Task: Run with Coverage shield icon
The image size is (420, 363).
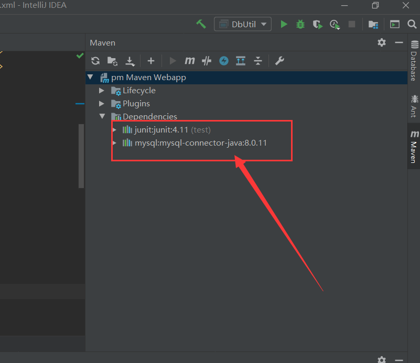Action: (x=317, y=25)
